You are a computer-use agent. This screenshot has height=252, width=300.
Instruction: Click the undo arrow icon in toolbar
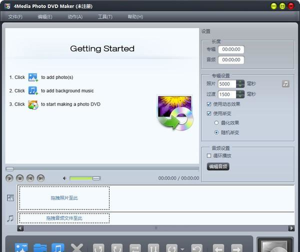[196, 248]
